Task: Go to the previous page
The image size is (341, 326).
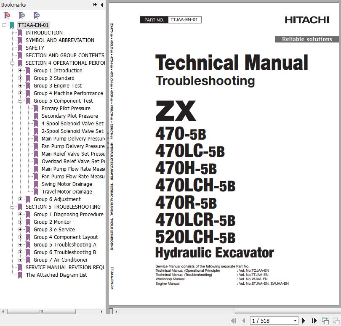Action: (x=243, y=321)
